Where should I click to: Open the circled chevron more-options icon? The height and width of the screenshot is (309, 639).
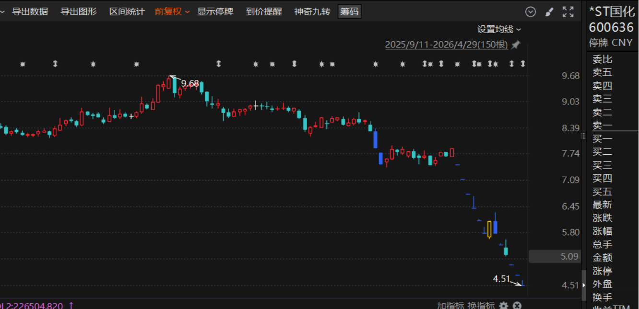pyautogui.click(x=531, y=12)
